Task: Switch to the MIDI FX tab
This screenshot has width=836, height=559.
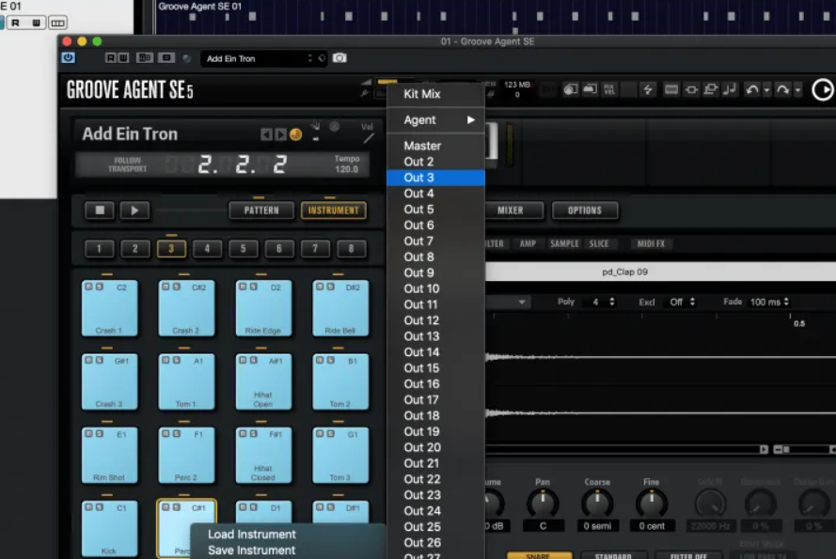Action: coord(651,243)
